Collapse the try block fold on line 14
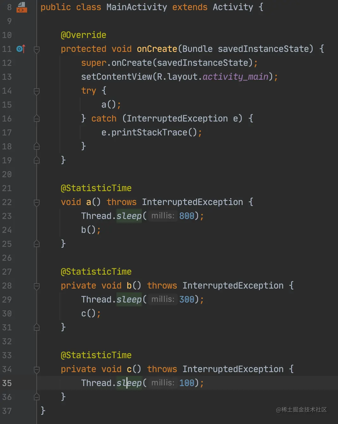 [37, 91]
